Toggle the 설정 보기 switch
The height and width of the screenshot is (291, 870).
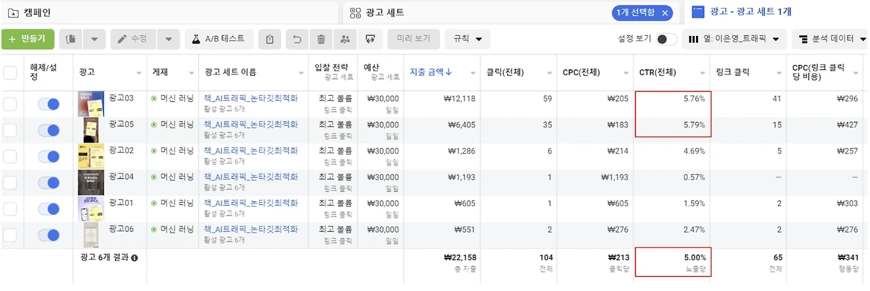(x=666, y=39)
